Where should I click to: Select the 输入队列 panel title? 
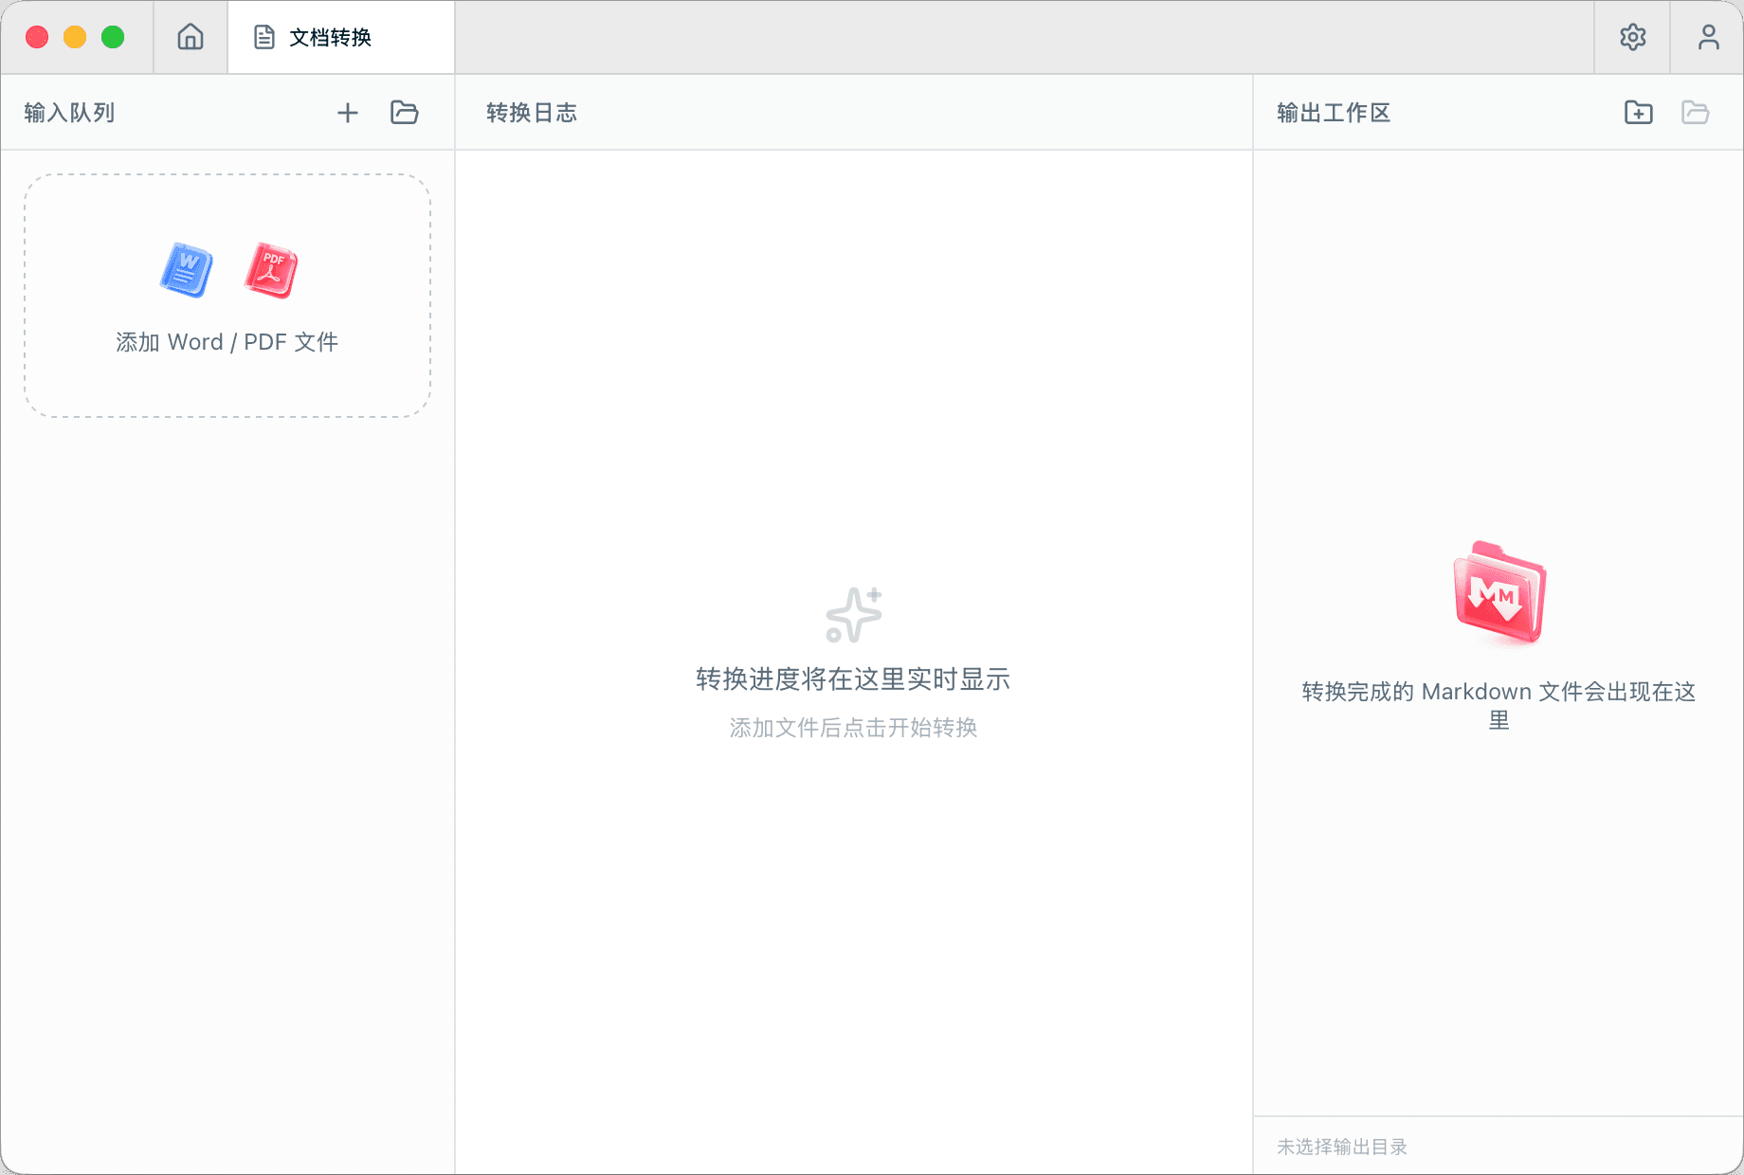(x=69, y=113)
